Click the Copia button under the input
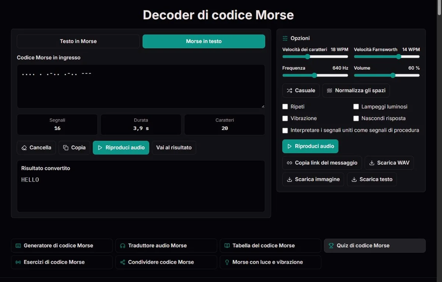Screen dimensions: 442x282 [x=74, y=148]
